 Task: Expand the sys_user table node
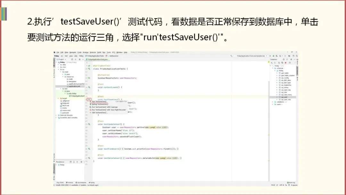(277, 97)
